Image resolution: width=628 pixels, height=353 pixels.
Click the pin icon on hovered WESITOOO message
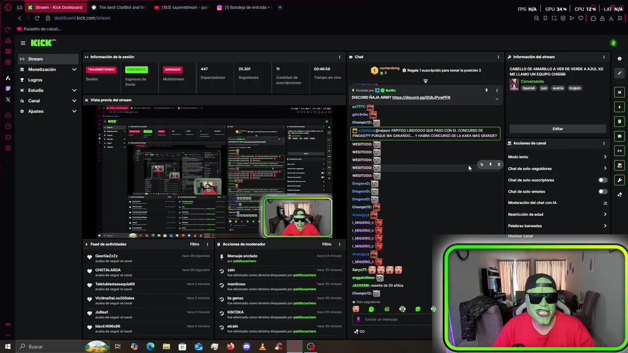tap(490, 165)
